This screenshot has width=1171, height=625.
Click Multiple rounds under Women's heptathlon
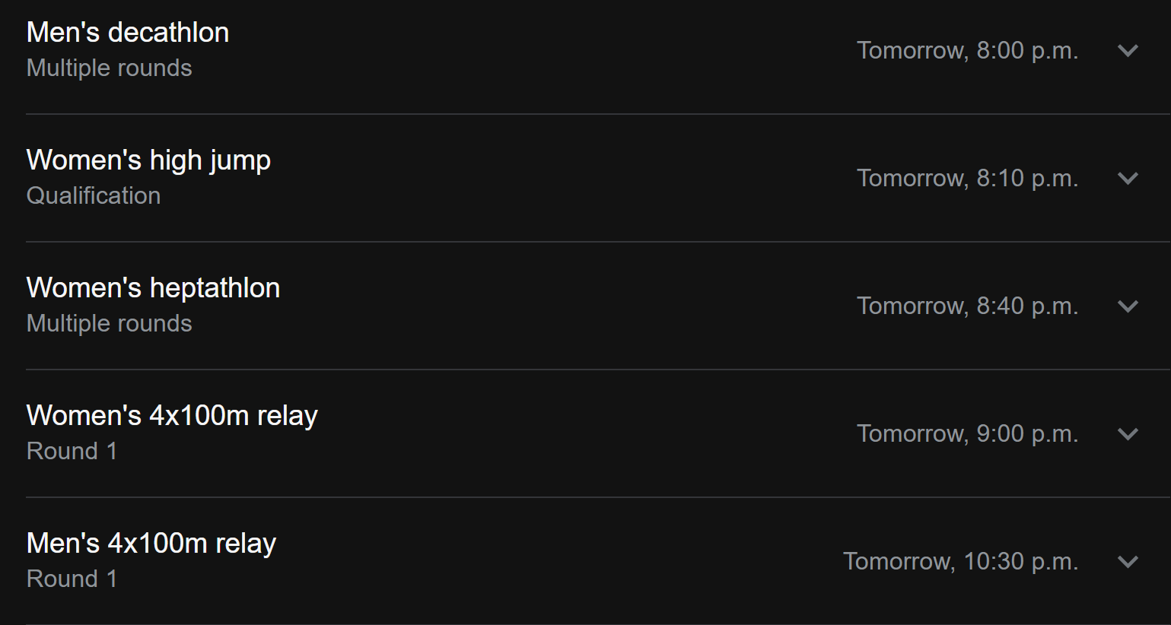coord(110,324)
